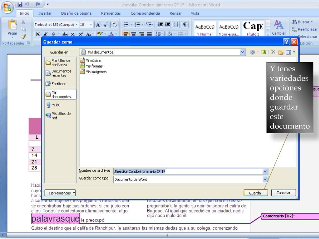
Task: Click the font color A icon
Action: tap(111, 34)
